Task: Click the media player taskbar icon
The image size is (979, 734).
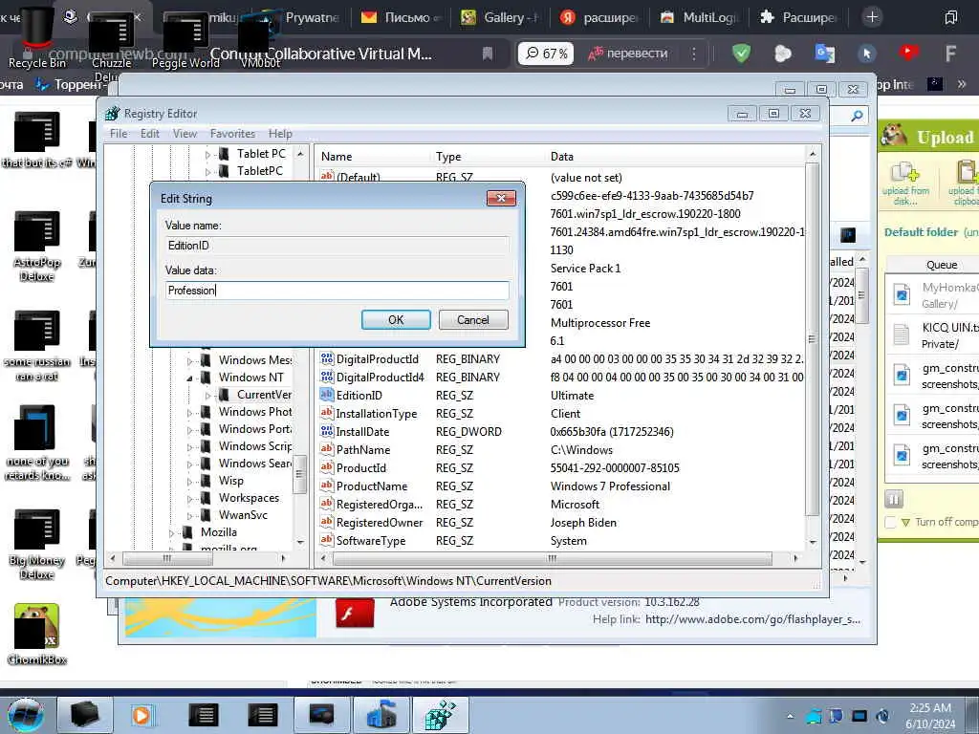Action: [x=141, y=715]
